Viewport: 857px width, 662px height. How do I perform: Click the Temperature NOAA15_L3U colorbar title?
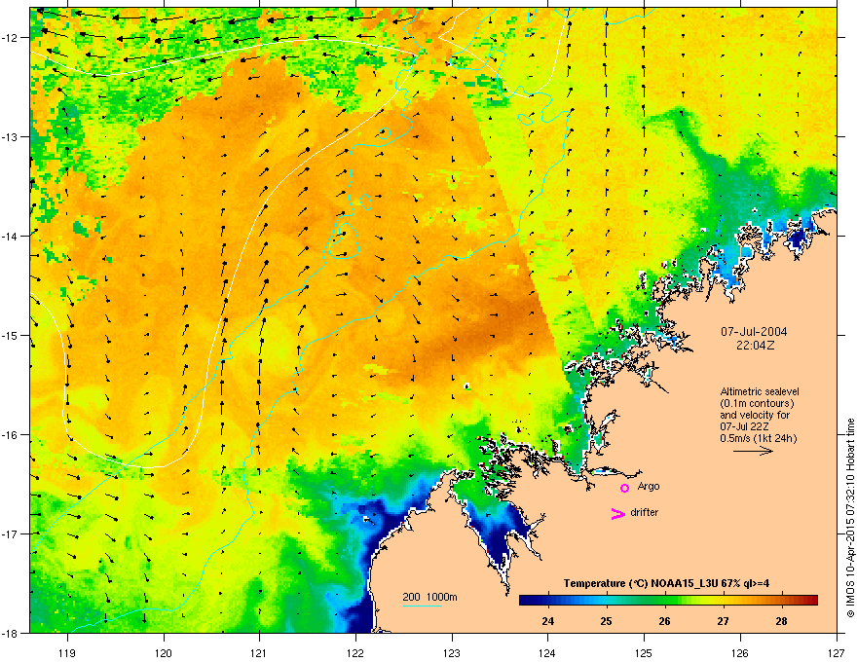[666, 583]
